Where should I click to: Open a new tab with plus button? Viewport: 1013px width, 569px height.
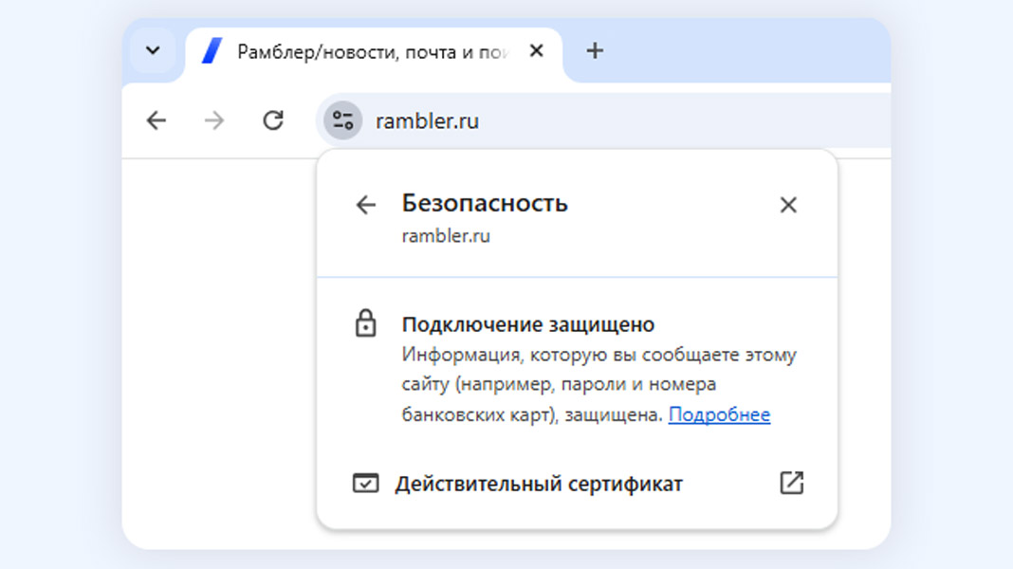click(x=595, y=50)
